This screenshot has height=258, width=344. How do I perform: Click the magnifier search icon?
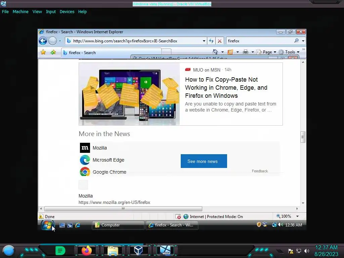coord(297,41)
